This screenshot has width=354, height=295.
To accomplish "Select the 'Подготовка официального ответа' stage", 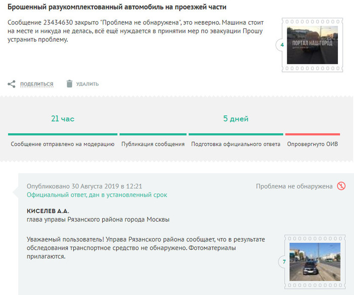I will (236, 144).
